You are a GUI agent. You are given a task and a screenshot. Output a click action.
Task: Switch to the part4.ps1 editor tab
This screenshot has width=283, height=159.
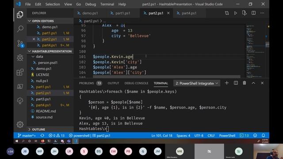click(189, 13)
